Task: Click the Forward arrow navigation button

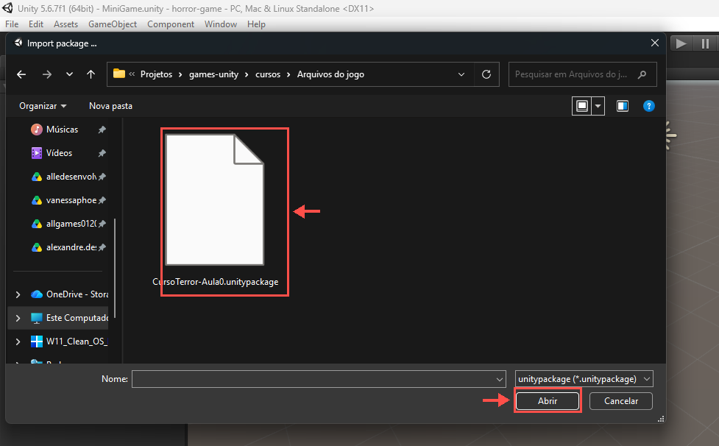Action: (x=47, y=74)
